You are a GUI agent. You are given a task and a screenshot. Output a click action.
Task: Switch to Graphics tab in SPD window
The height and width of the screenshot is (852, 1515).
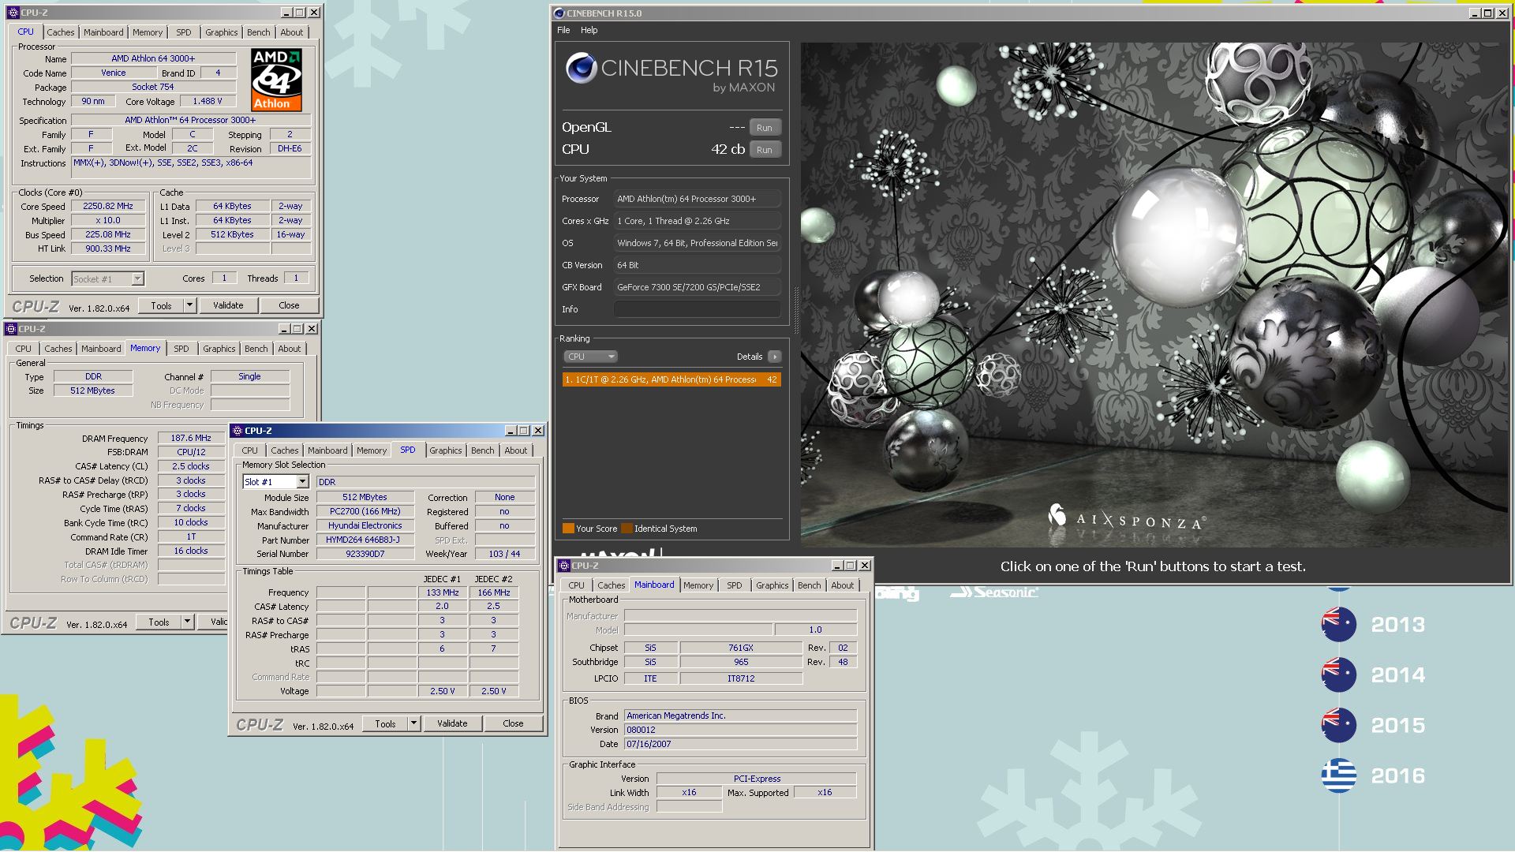pos(446,450)
